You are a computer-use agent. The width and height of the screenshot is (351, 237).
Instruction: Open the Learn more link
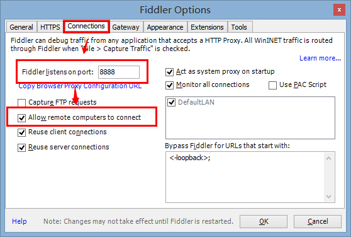pyautogui.click(x=320, y=58)
